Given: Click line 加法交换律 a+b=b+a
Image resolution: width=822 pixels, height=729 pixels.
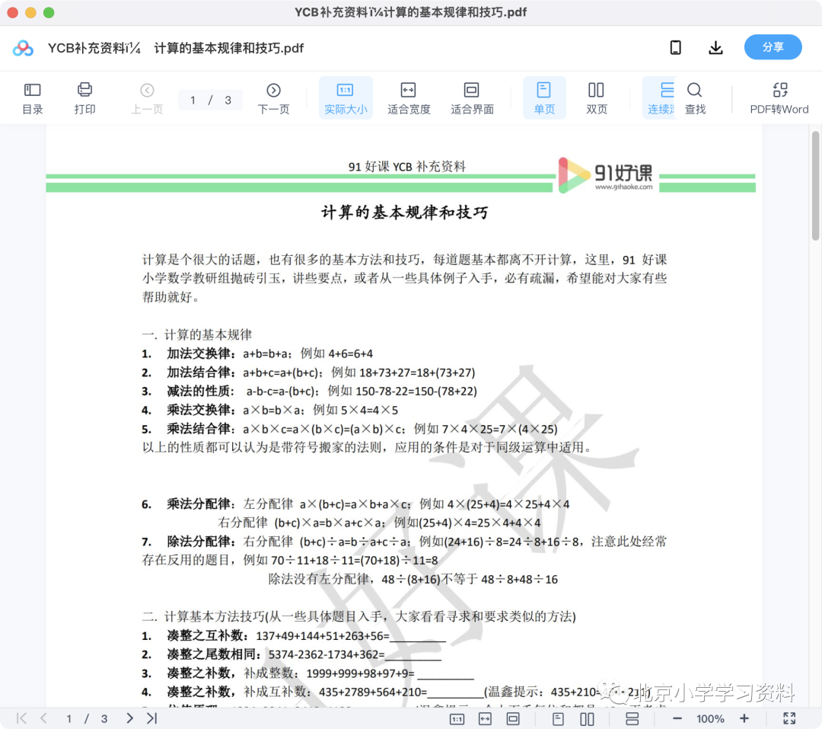Looking at the screenshot, I should 257,353.
